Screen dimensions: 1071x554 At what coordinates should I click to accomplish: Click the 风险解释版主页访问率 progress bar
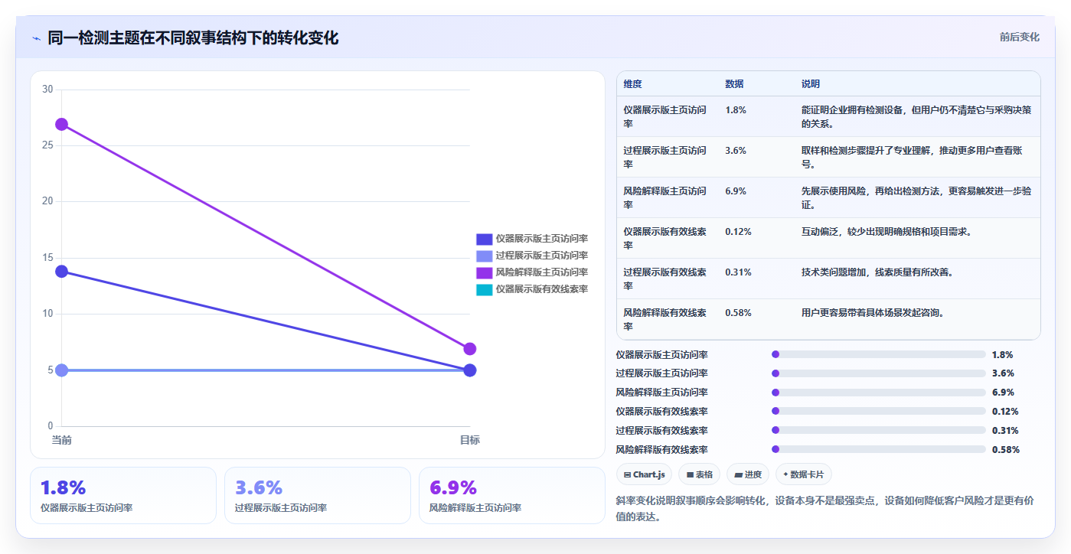click(878, 393)
